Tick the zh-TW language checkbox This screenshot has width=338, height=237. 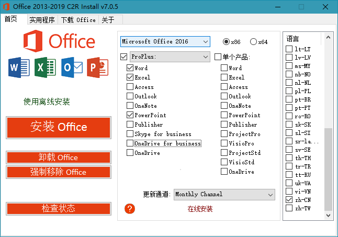(289, 208)
